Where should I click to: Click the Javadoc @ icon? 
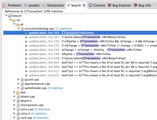26,5
